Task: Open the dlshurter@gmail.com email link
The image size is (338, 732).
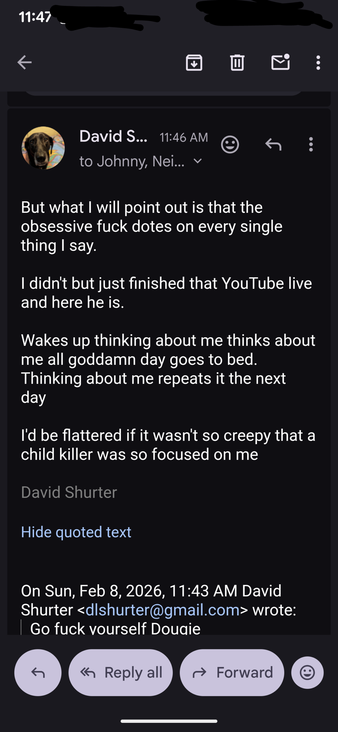Action: click(162, 610)
